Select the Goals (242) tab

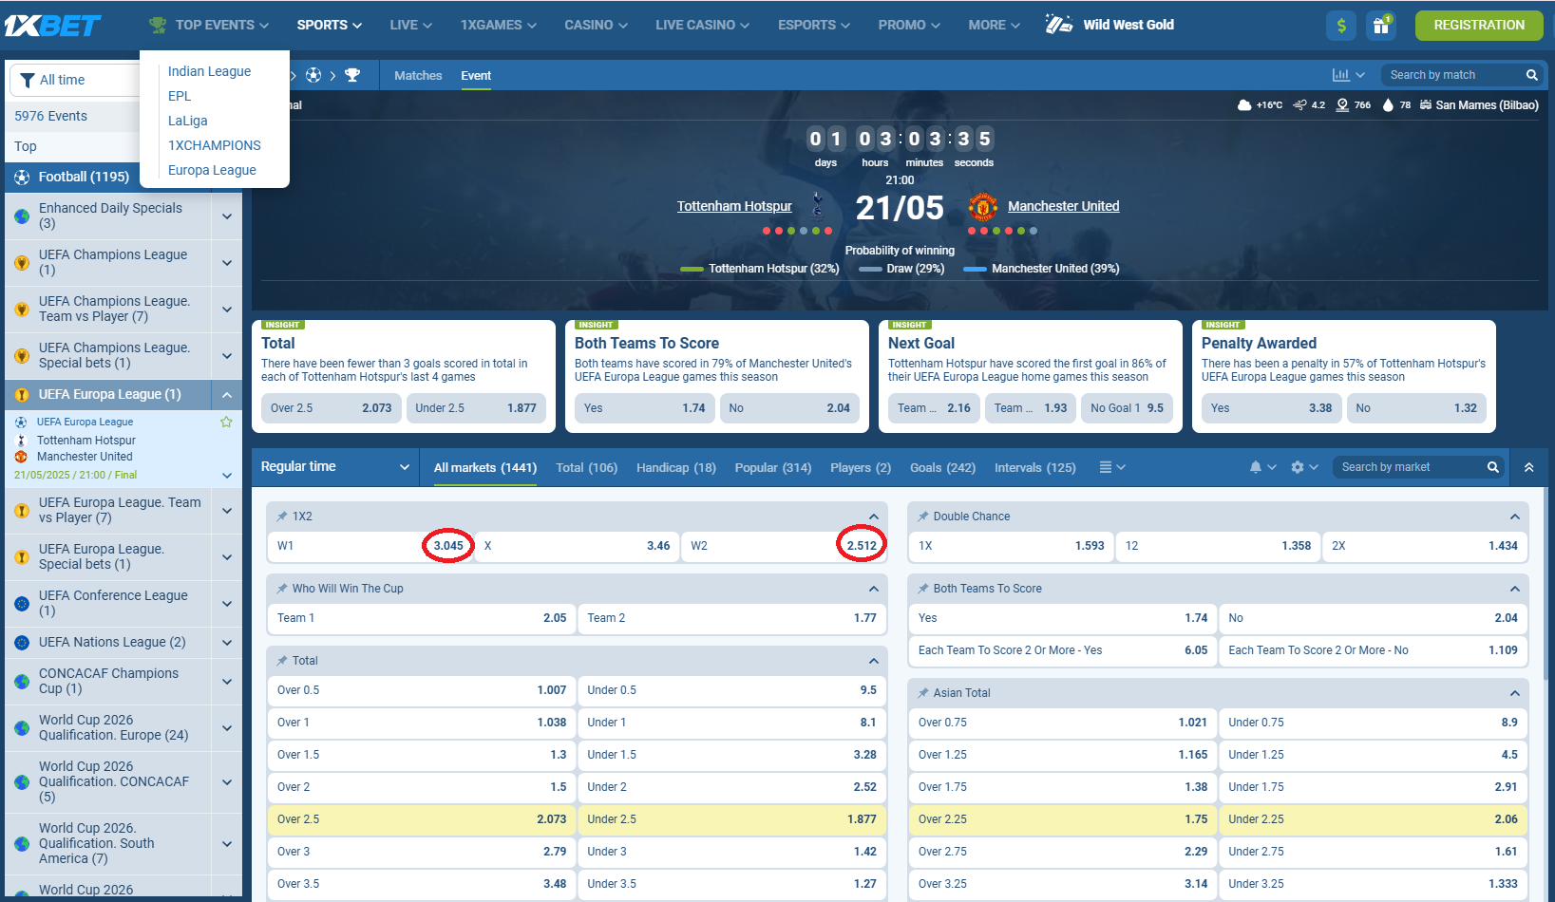942,468
